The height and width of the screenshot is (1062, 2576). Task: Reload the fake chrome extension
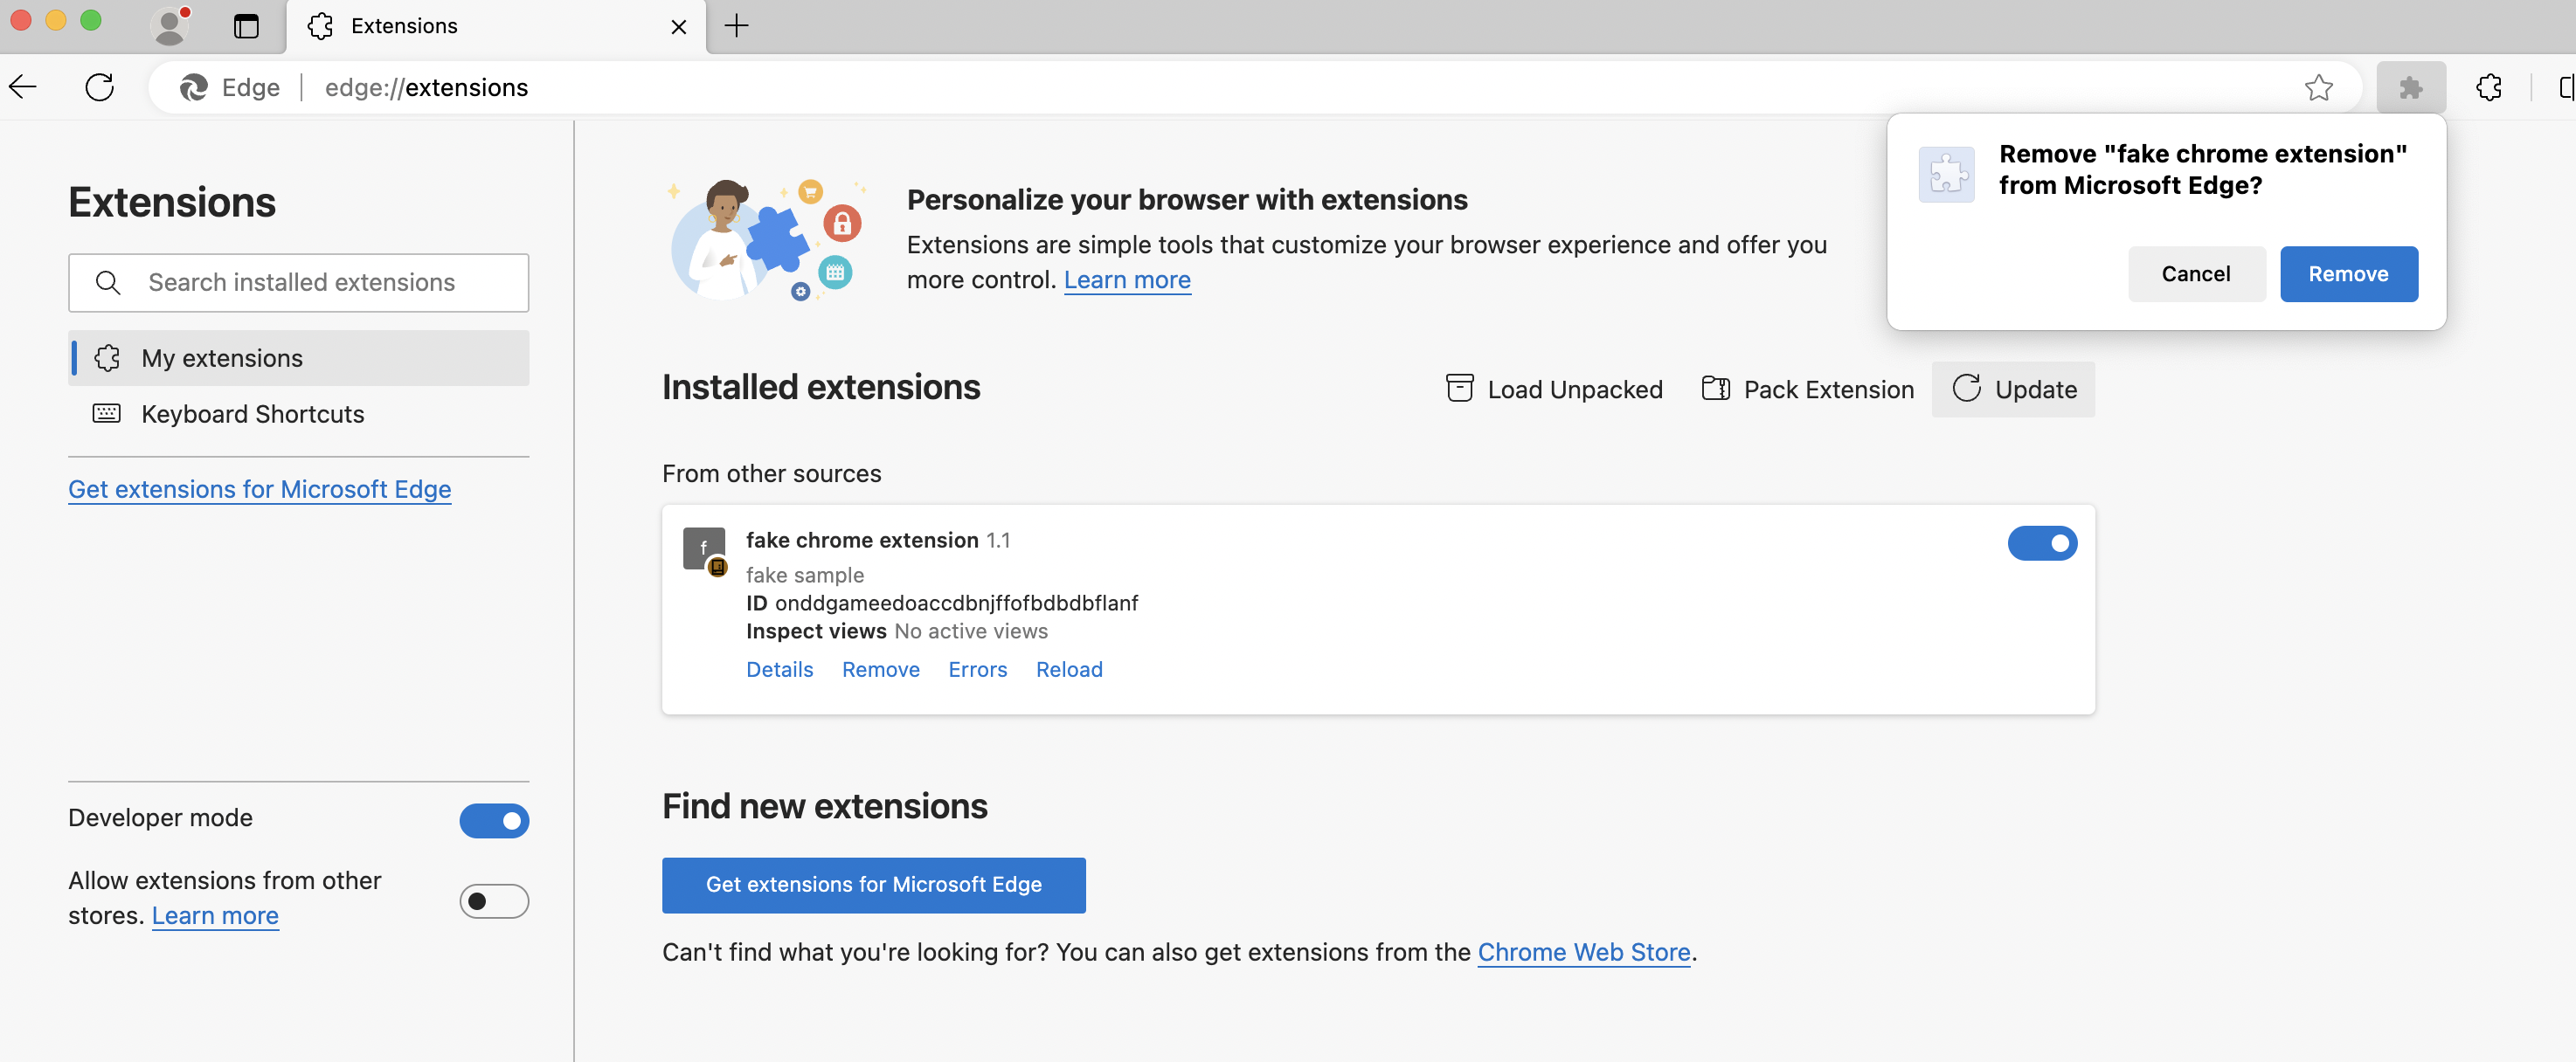1069,669
